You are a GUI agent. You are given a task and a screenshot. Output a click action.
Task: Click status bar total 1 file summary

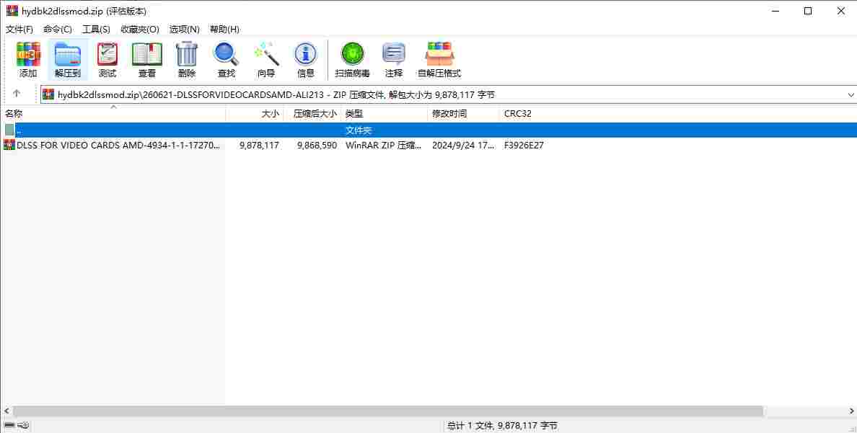tap(502, 425)
